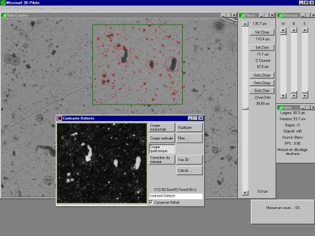Click the B level slider thumb
The width and height of the screenshot is (315, 236).
click(294, 92)
